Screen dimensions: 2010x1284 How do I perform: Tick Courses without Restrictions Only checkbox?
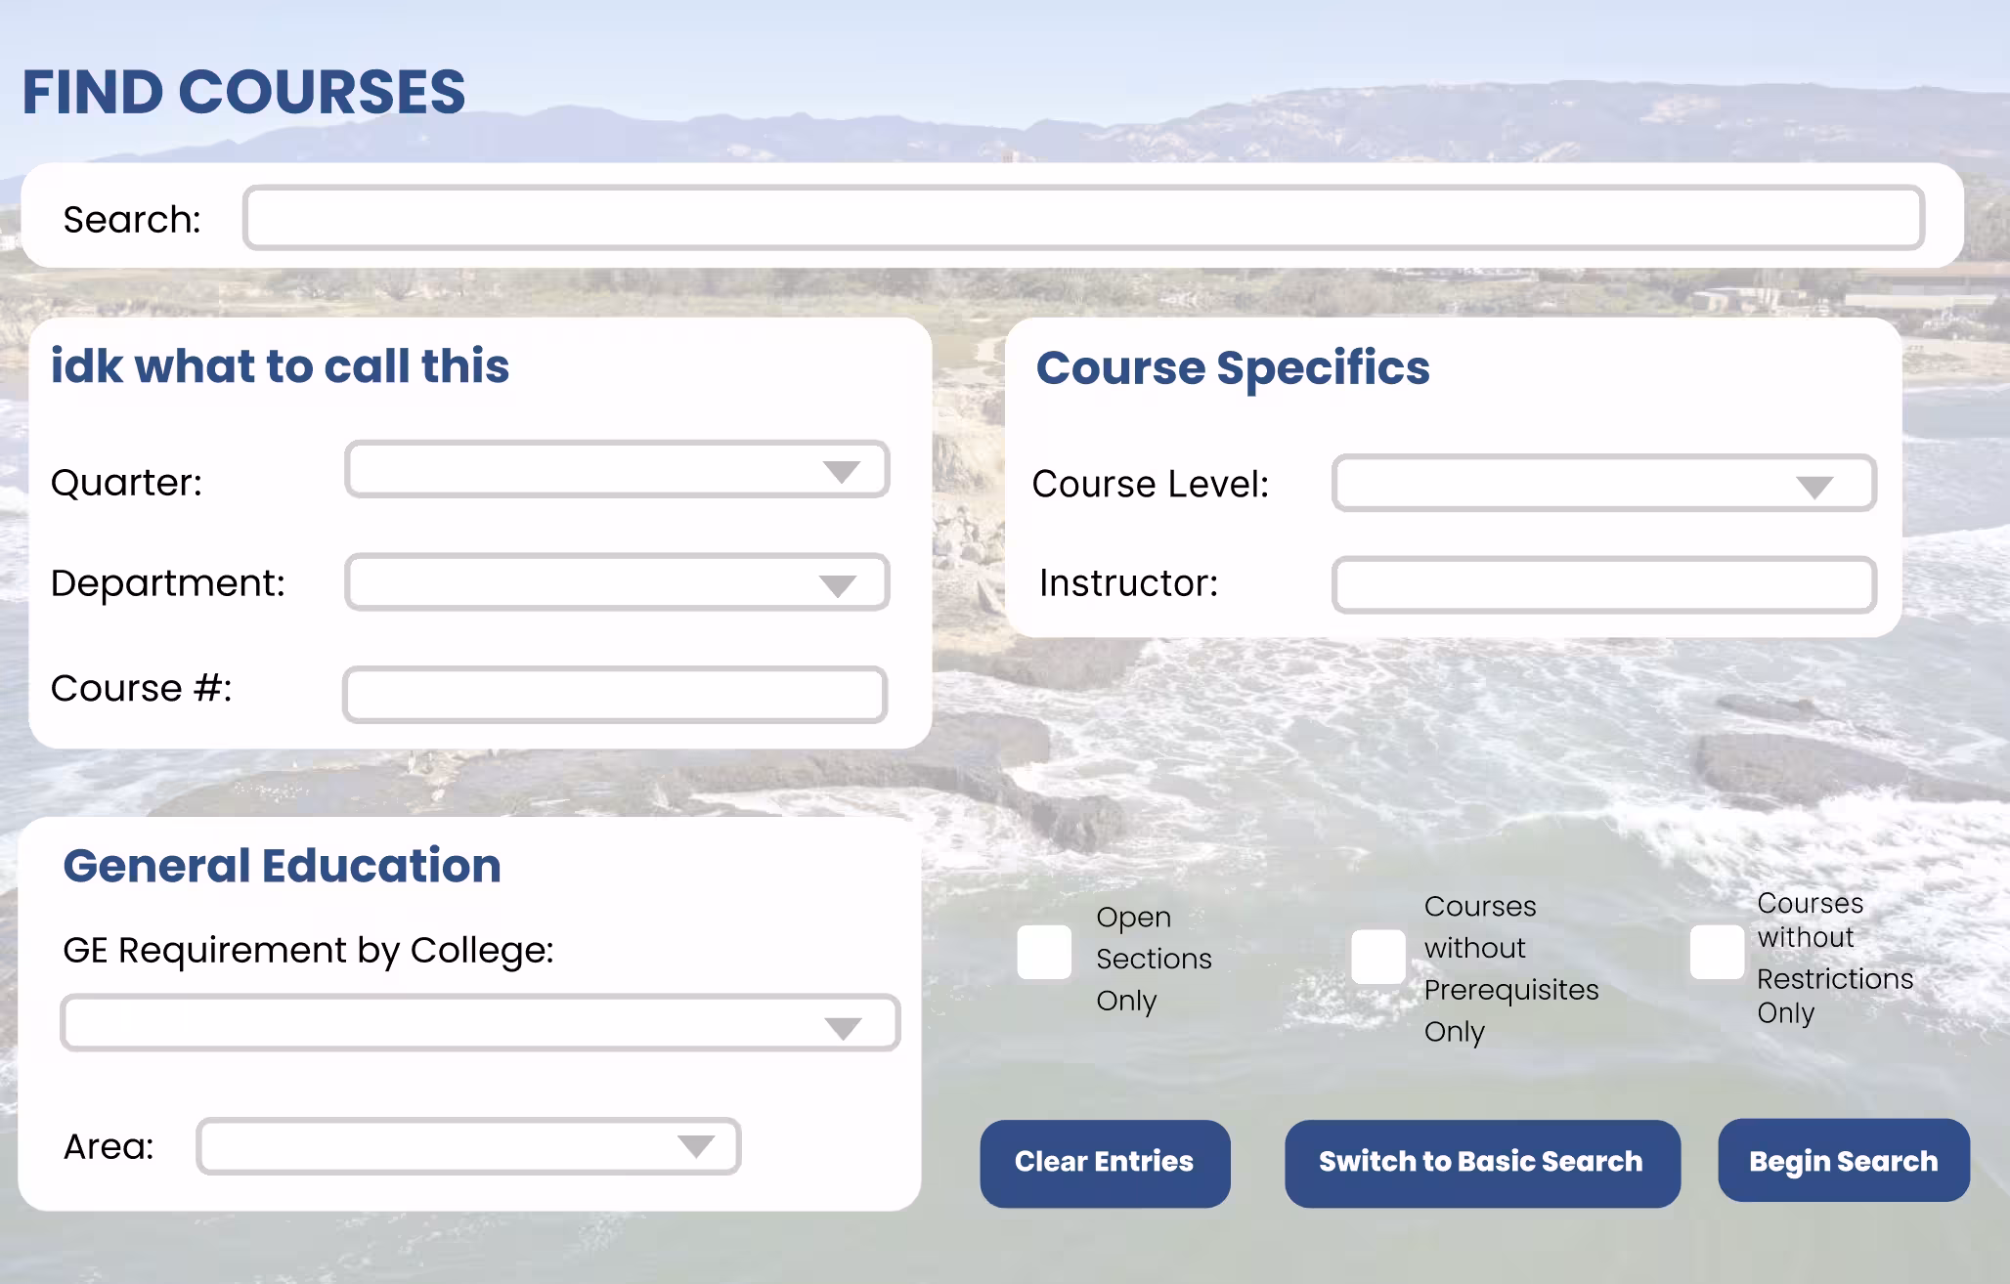(x=1717, y=952)
